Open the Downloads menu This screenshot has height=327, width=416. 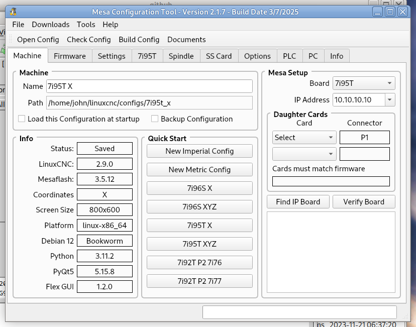(51, 25)
